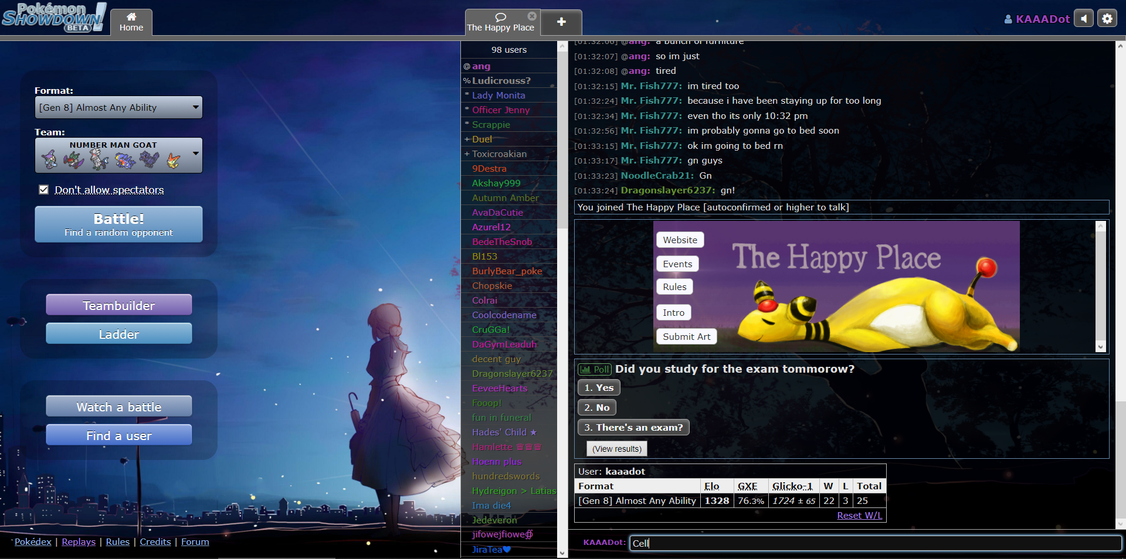Click the last Pokémon sprite in team
1126x559 pixels.
point(174,160)
